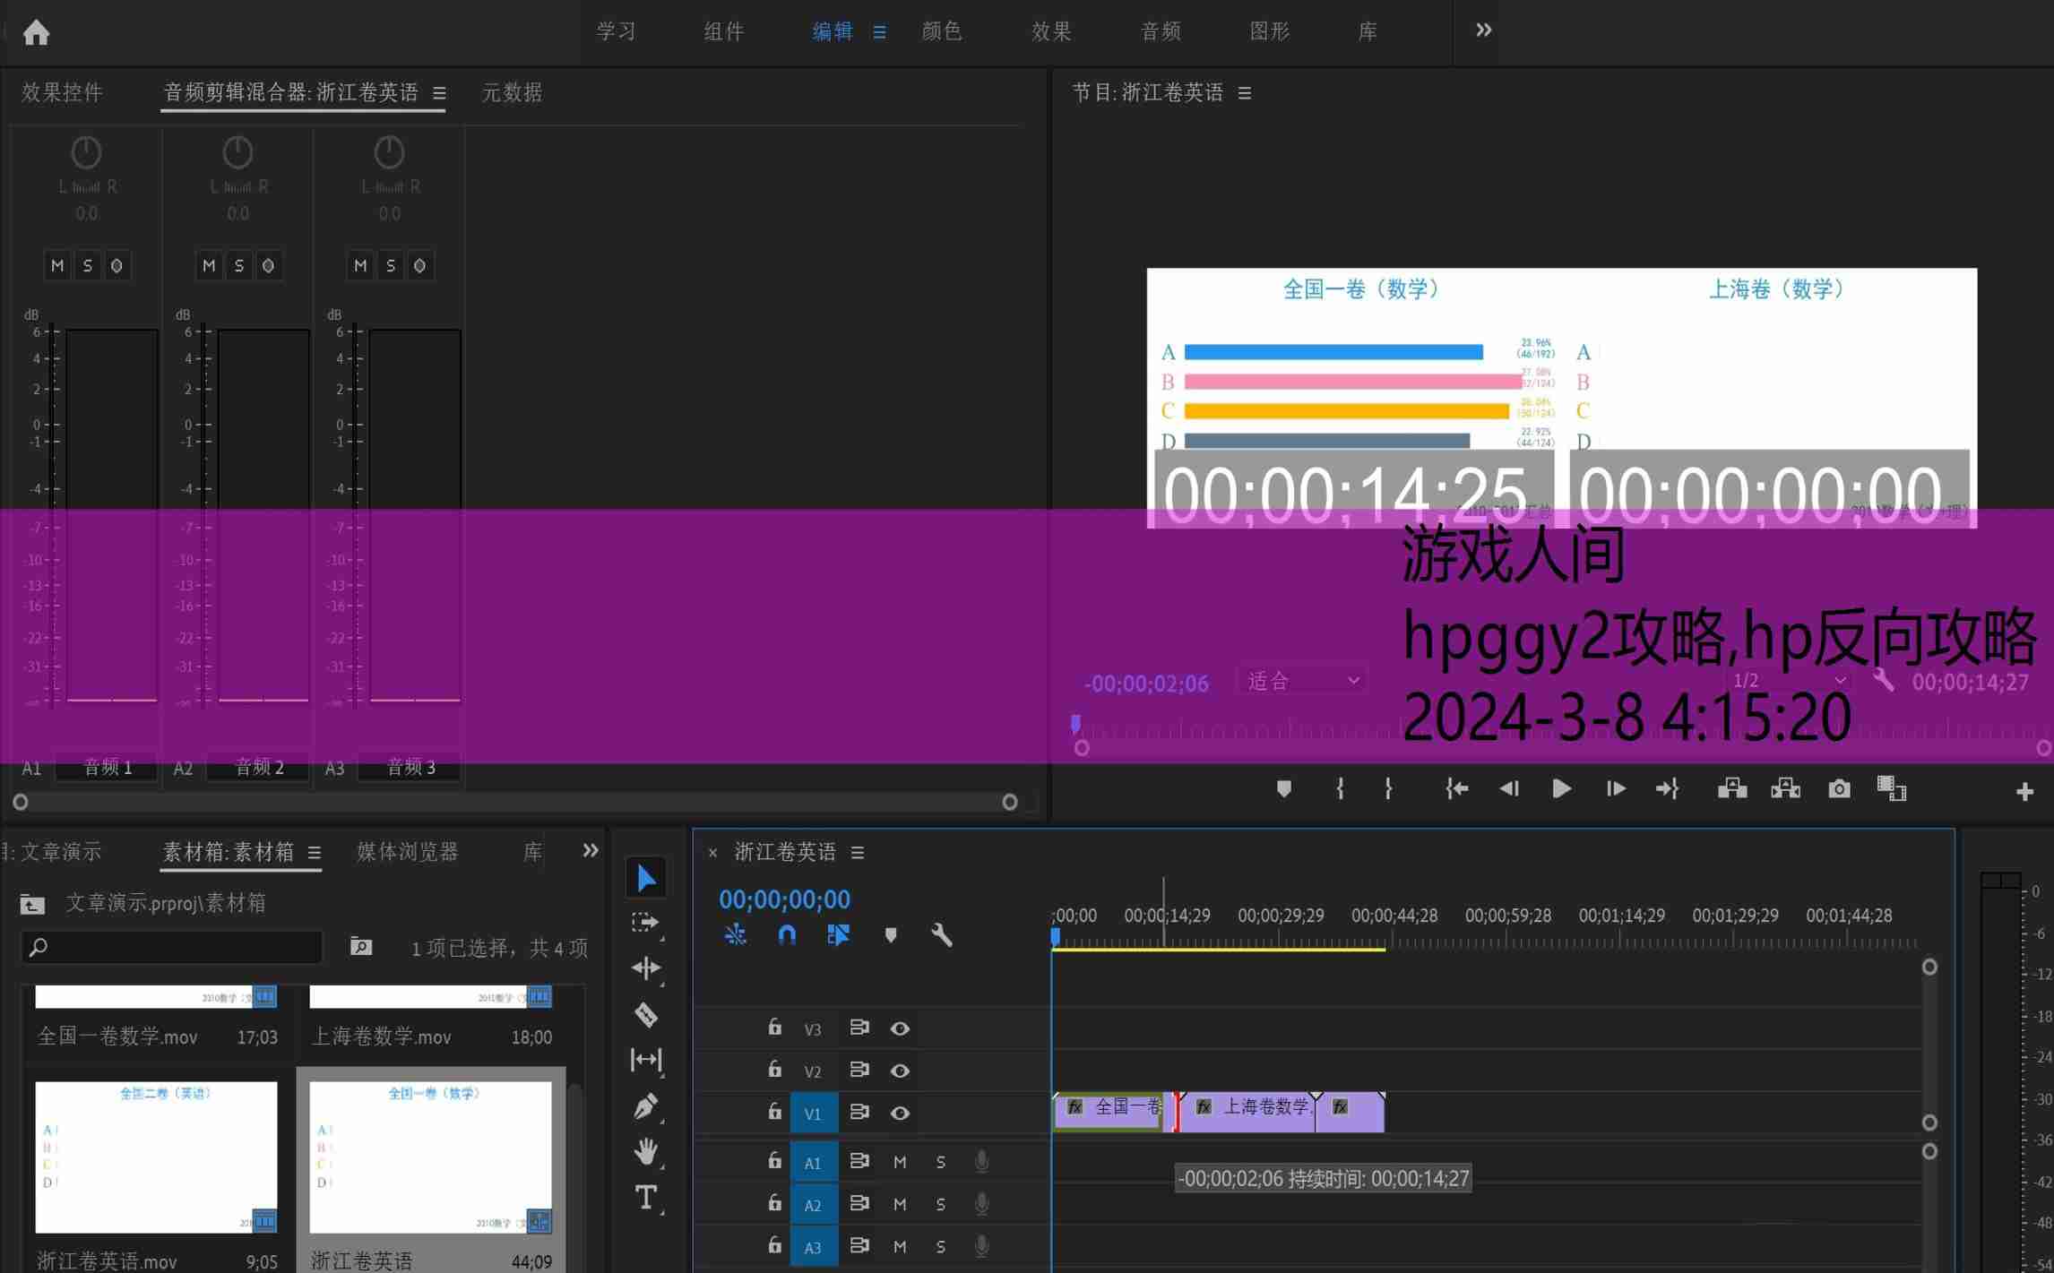Viewport: 2054px width, 1273px height.
Task: Toggle Snap in timeline
Action: [787, 935]
